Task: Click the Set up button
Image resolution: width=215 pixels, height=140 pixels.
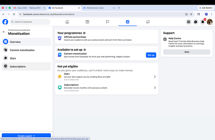Action: (151, 55)
